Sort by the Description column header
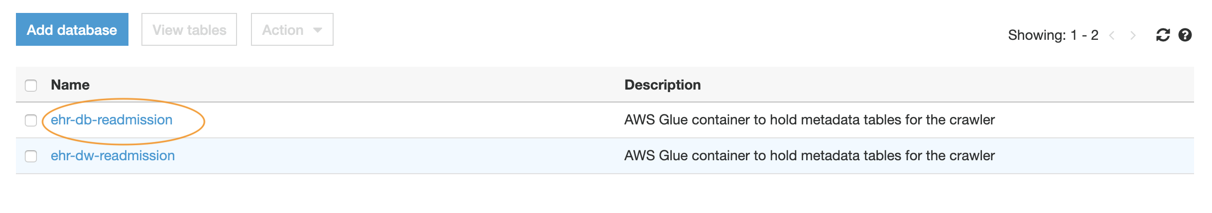Image resolution: width=1212 pixels, height=213 pixels. [x=662, y=85]
